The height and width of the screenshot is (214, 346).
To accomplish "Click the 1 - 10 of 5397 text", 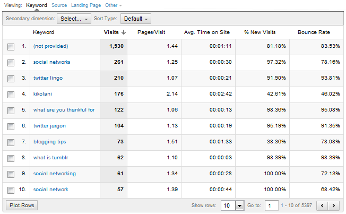I will [x=296, y=206].
